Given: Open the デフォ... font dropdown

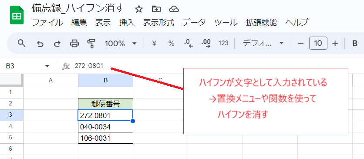Looking at the screenshot, I should (x=263, y=43).
